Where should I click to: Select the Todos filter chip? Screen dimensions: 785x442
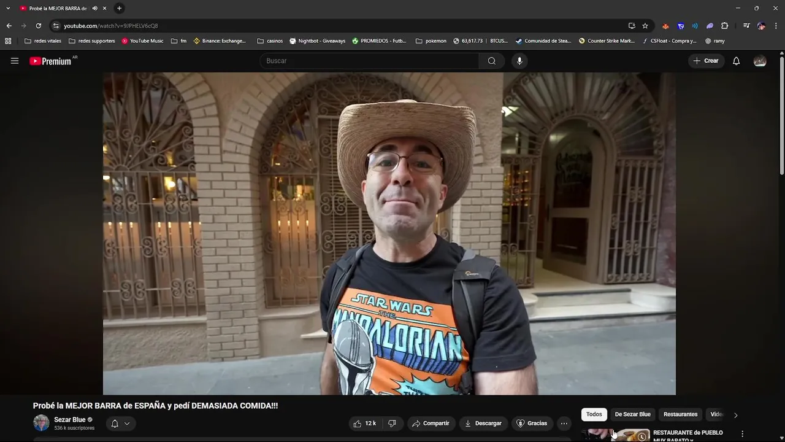point(594,414)
